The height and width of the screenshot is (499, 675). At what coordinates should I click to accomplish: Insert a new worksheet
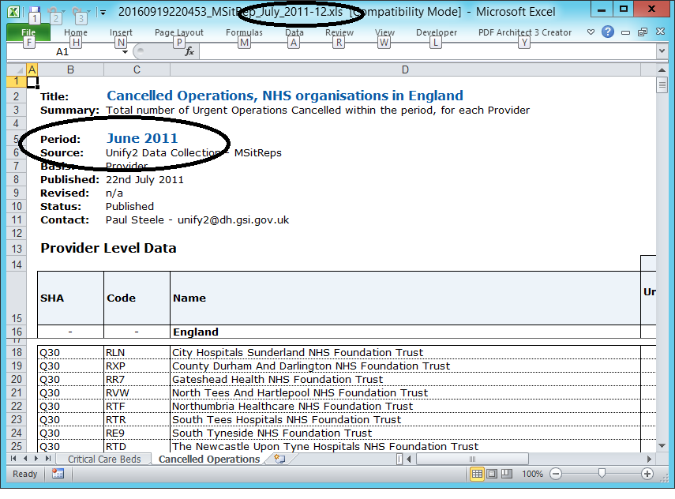tap(279, 460)
